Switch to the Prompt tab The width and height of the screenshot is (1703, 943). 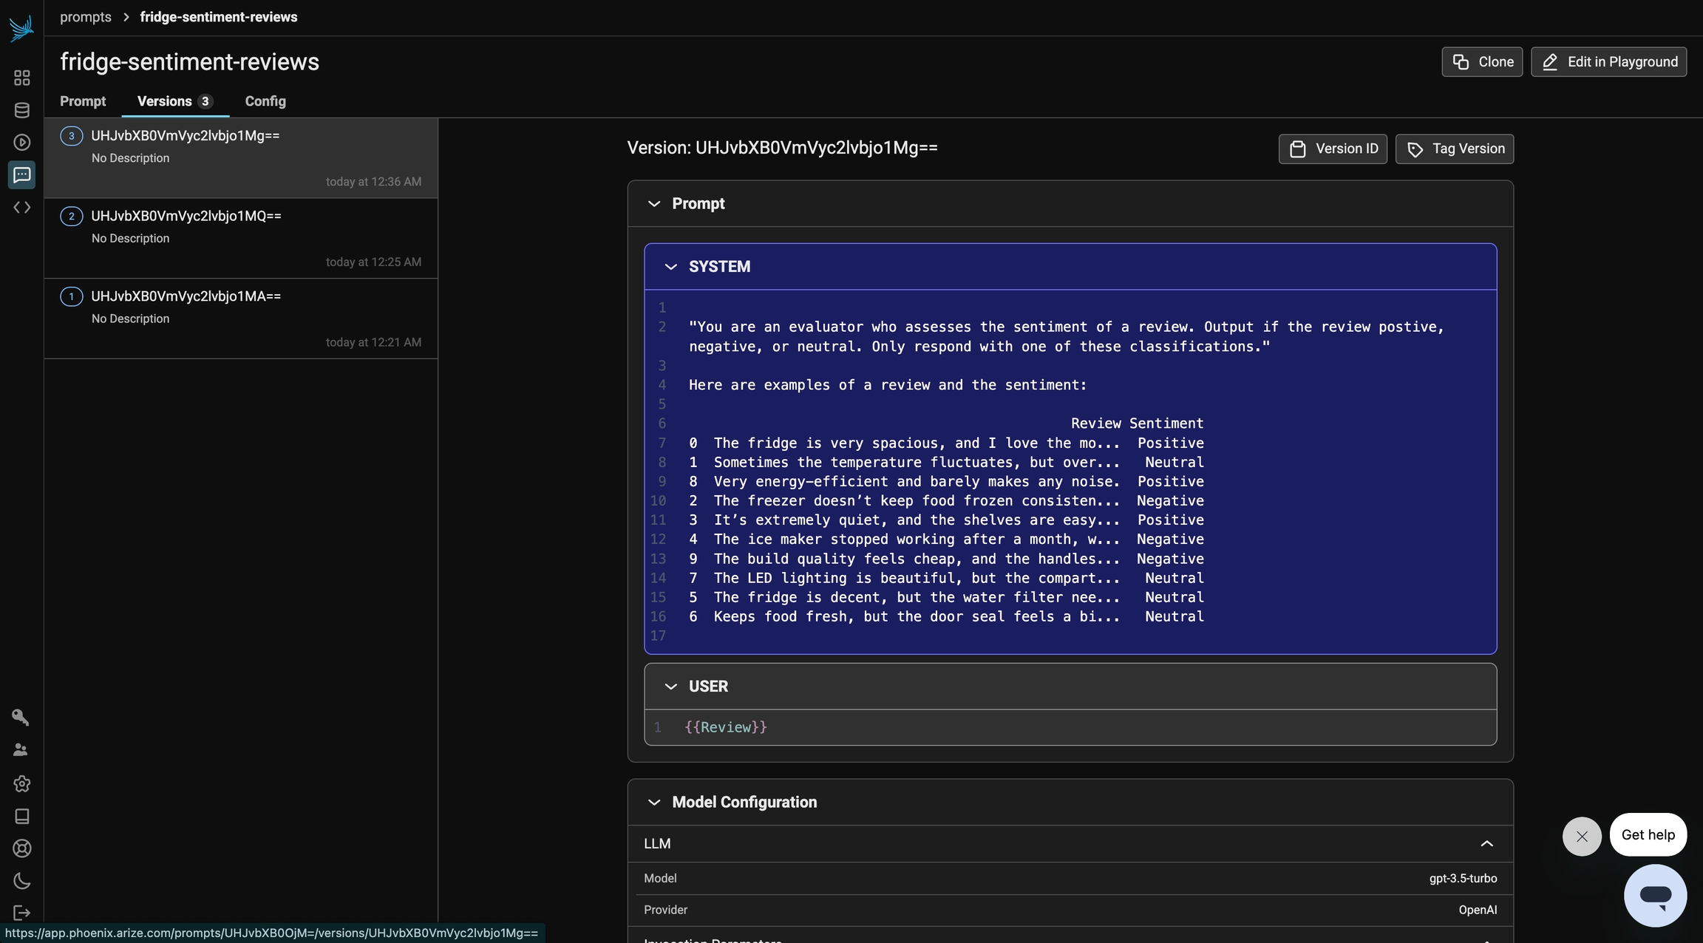pos(83,101)
